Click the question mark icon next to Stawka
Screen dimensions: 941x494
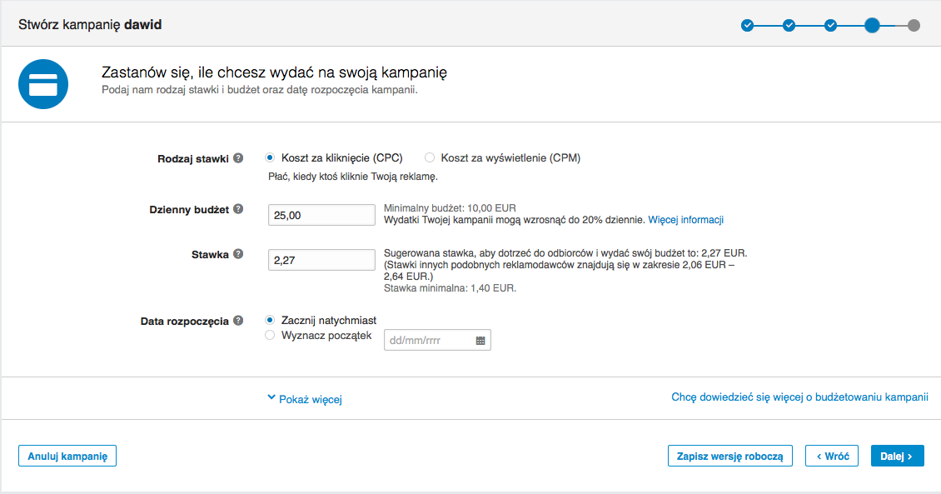click(x=238, y=254)
